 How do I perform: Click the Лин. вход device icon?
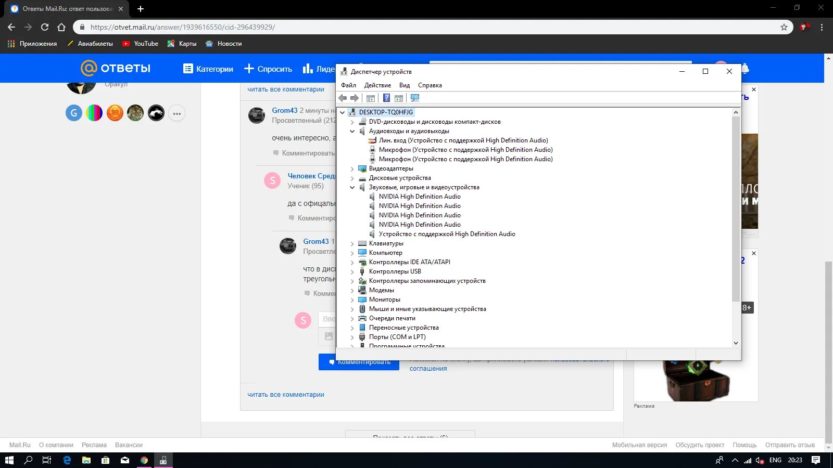[x=372, y=140]
